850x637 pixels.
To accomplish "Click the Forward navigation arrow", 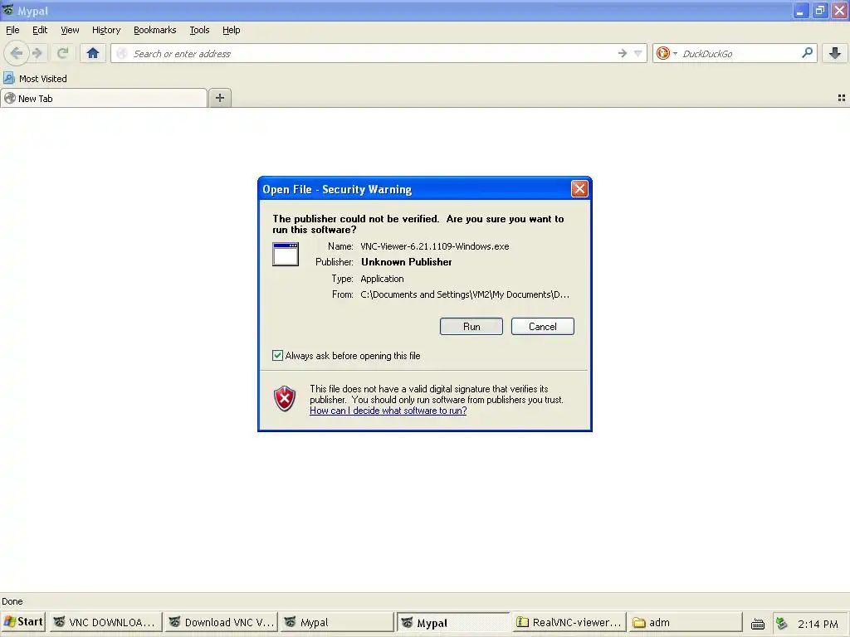I will click(x=37, y=53).
